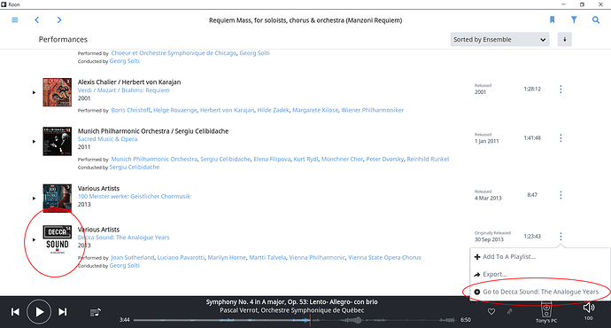Select Tony's PC audio zone
Image resolution: width=611 pixels, height=328 pixels.
coord(546,312)
